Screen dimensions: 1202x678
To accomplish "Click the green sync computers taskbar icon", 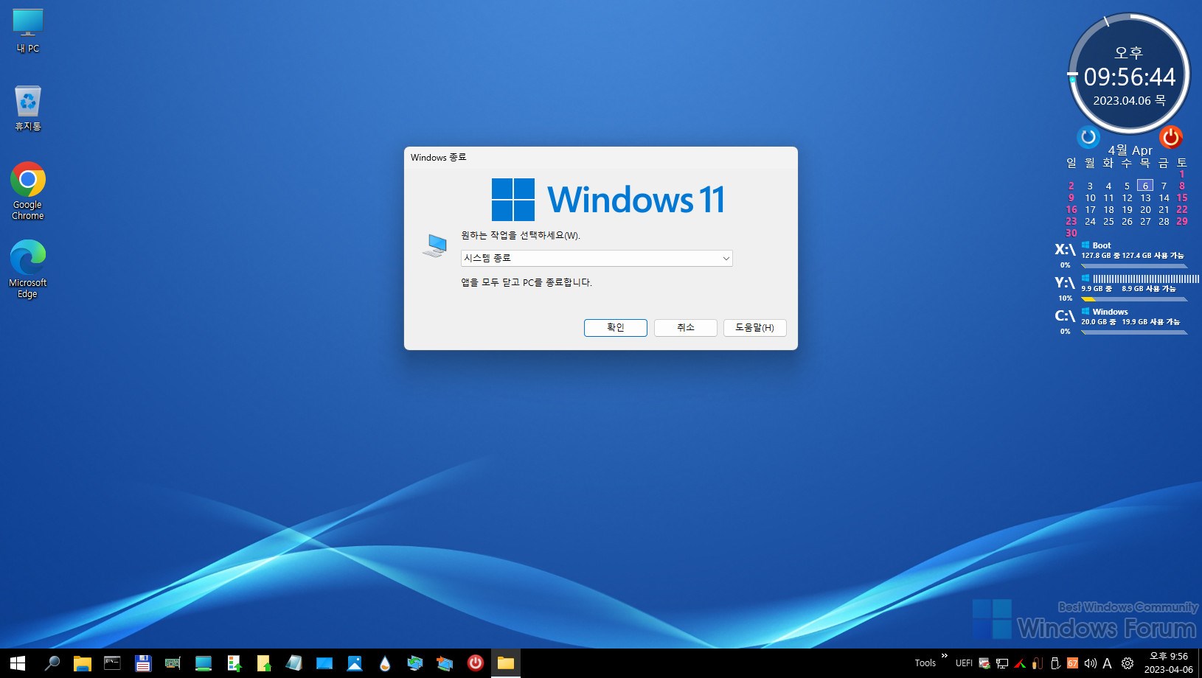I will point(415,663).
